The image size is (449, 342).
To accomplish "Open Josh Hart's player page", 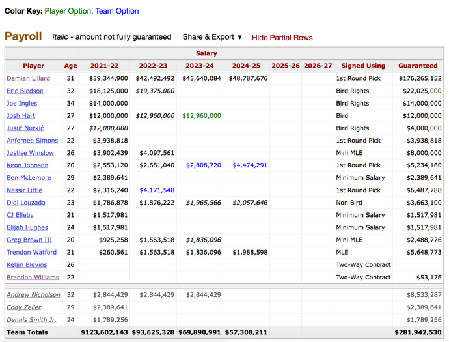I will click(21, 115).
